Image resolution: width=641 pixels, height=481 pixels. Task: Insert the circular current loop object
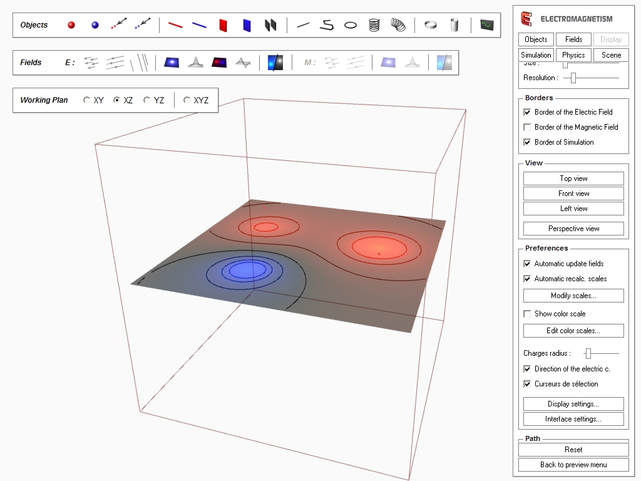(x=351, y=25)
